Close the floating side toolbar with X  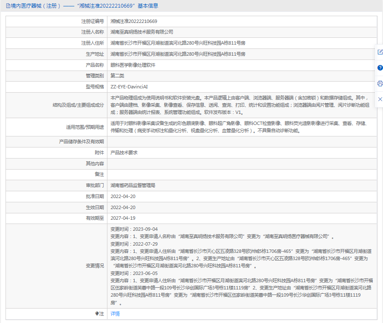coord(380,99)
